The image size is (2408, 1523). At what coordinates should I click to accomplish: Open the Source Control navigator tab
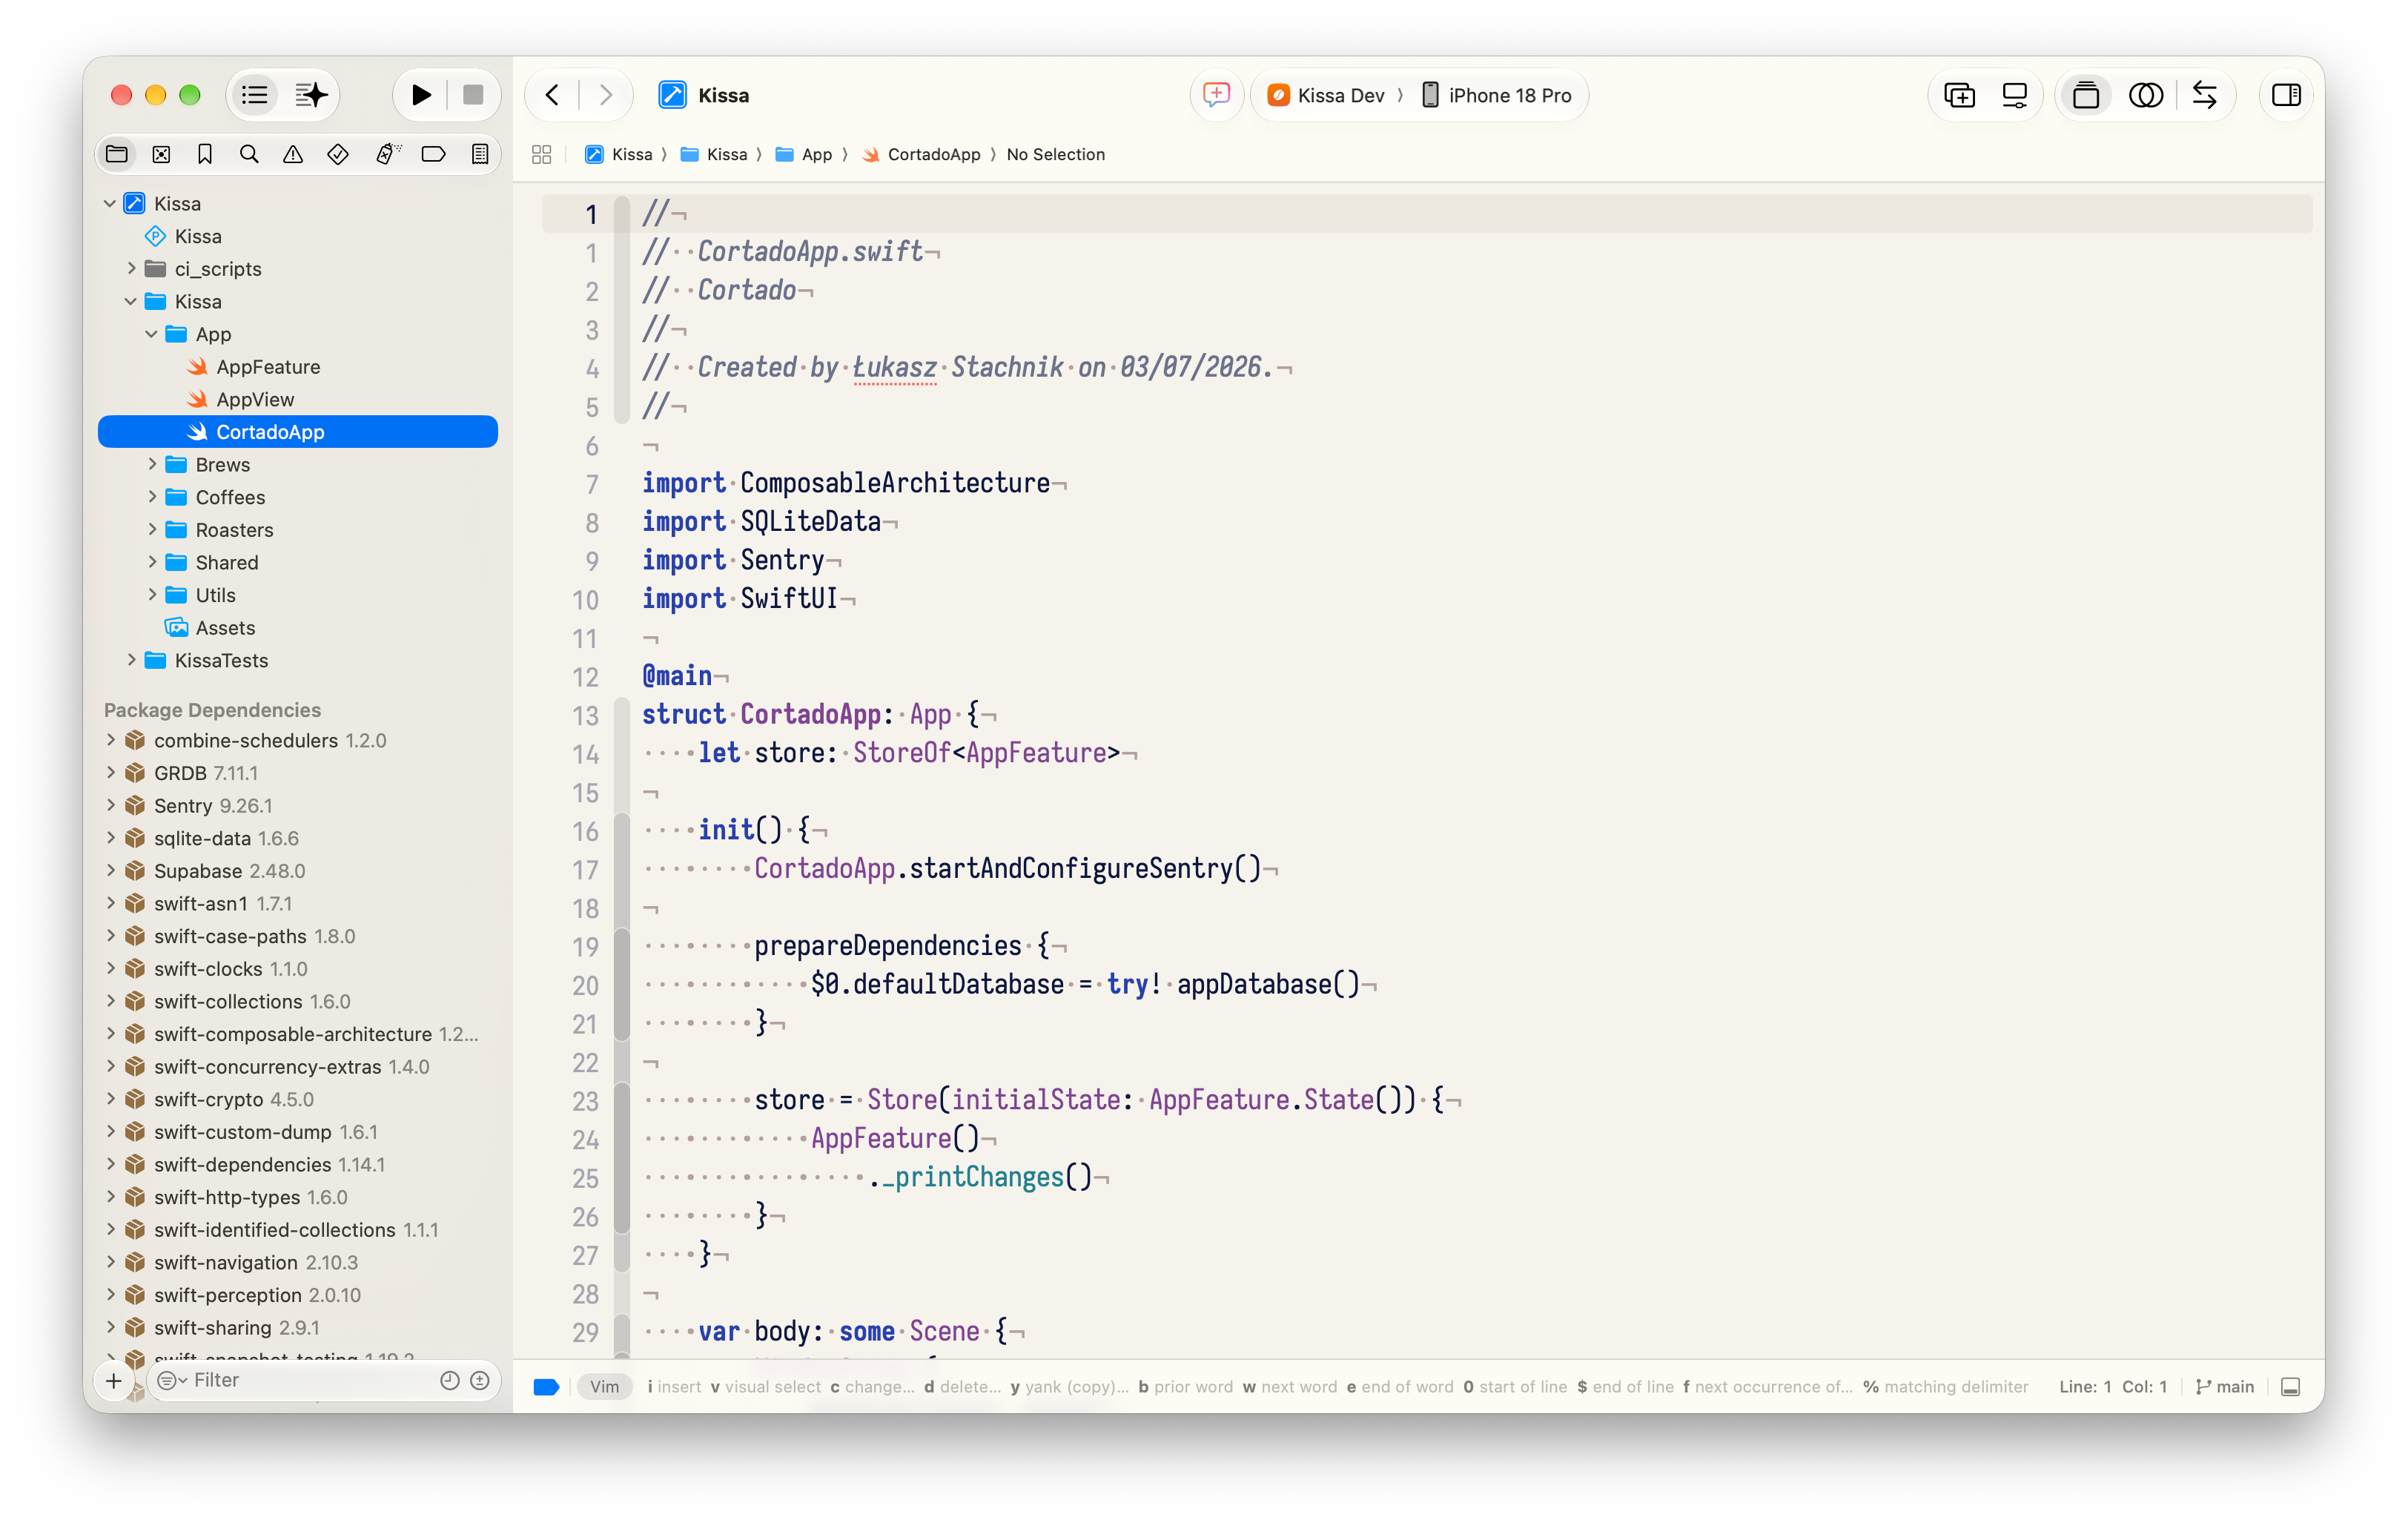tap(161, 154)
